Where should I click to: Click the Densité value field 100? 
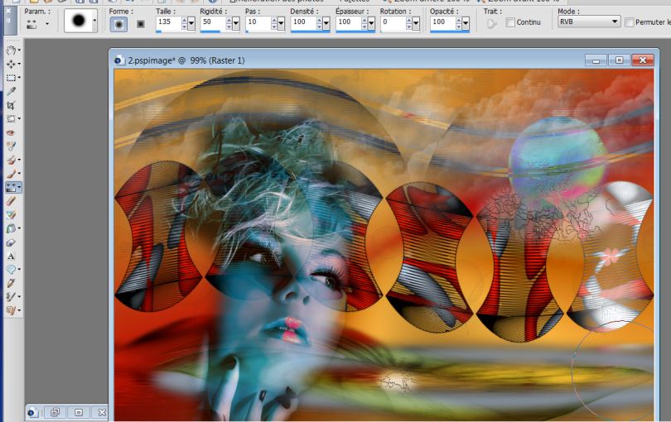click(x=303, y=22)
